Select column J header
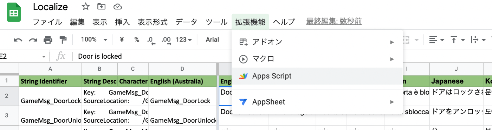This screenshot has height=130, width=492. click(456, 69)
